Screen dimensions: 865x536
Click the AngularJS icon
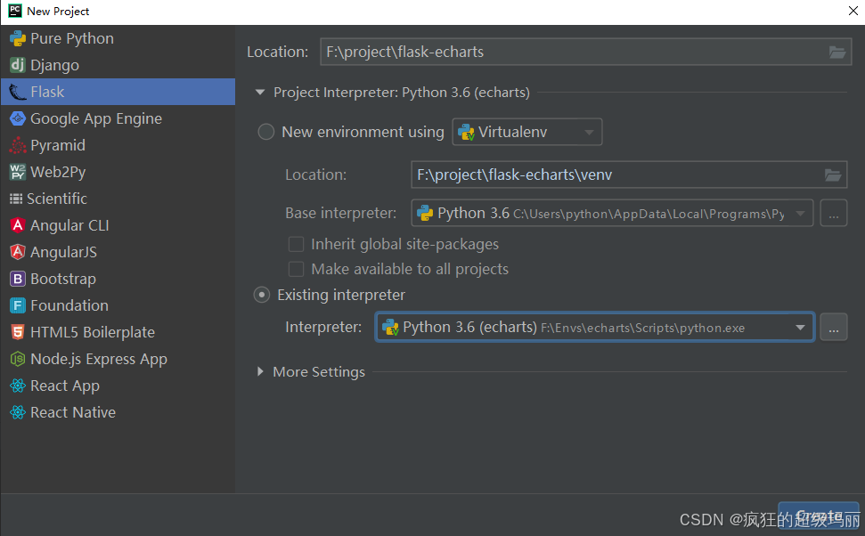tap(18, 252)
